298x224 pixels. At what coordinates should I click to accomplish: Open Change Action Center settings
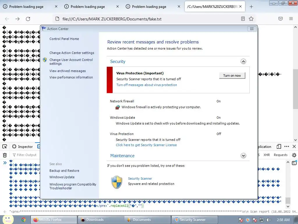pyautogui.click(x=72, y=53)
